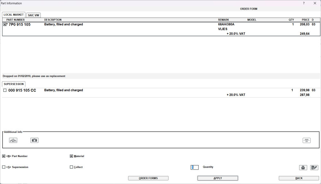Screen dimensions: 321x184
Task: Click the BACK button
Action: [299, 178]
